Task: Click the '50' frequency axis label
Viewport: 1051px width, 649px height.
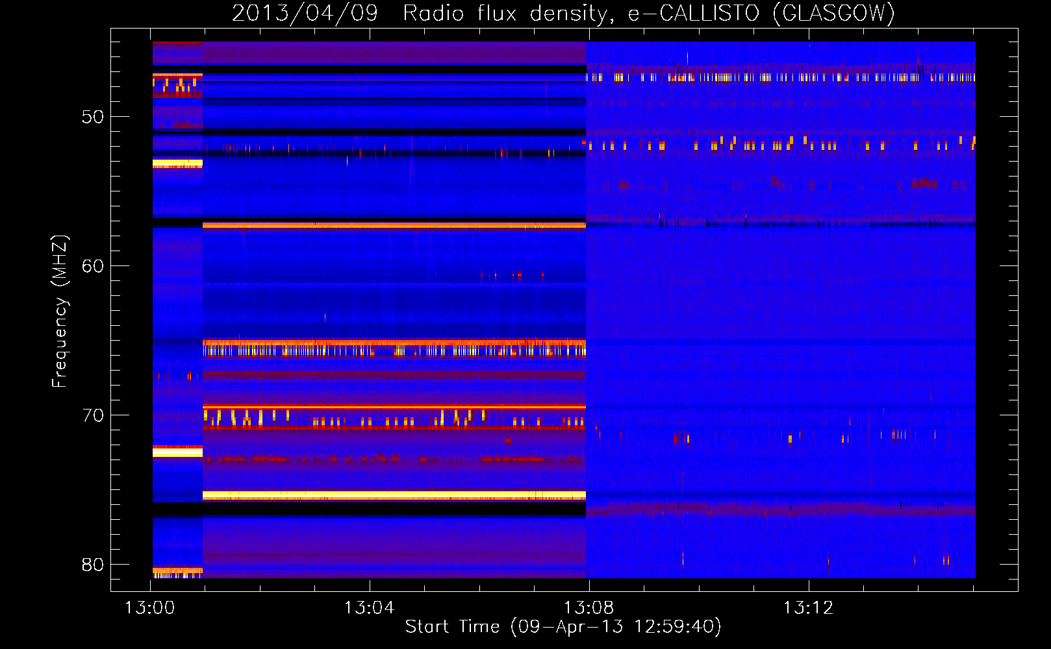Action: [x=93, y=117]
